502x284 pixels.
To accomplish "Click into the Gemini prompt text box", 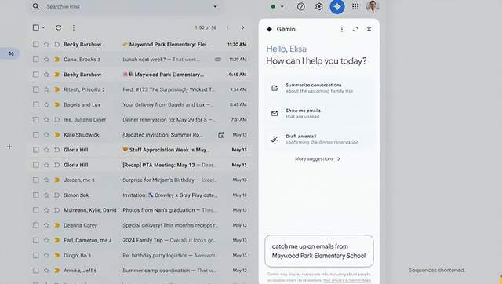I will coord(319,251).
